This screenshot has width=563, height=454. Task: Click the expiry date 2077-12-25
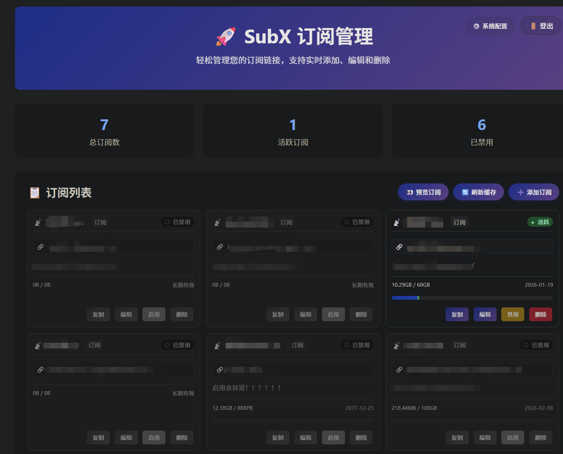point(359,408)
